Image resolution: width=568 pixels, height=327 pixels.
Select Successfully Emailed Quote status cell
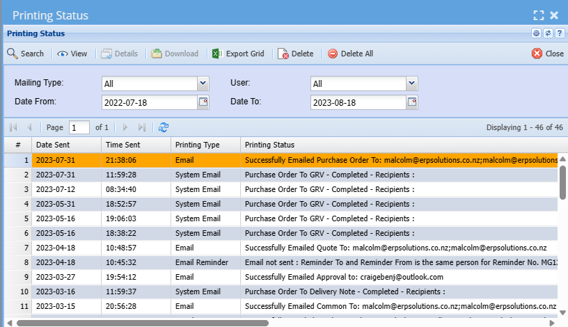[399, 248]
